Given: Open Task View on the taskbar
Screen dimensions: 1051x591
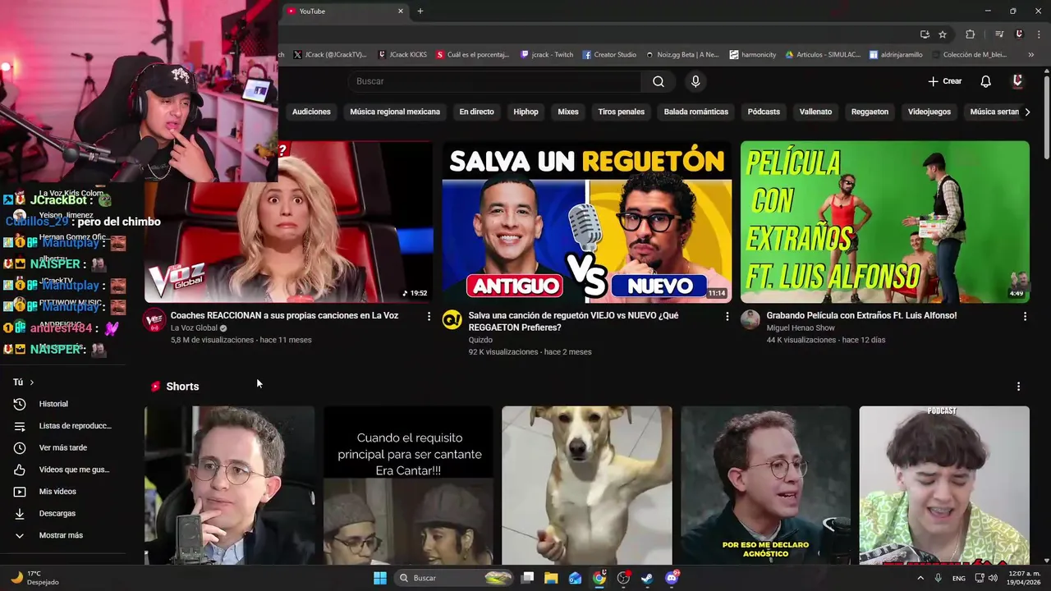Looking at the screenshot, I should coord(527,578).
